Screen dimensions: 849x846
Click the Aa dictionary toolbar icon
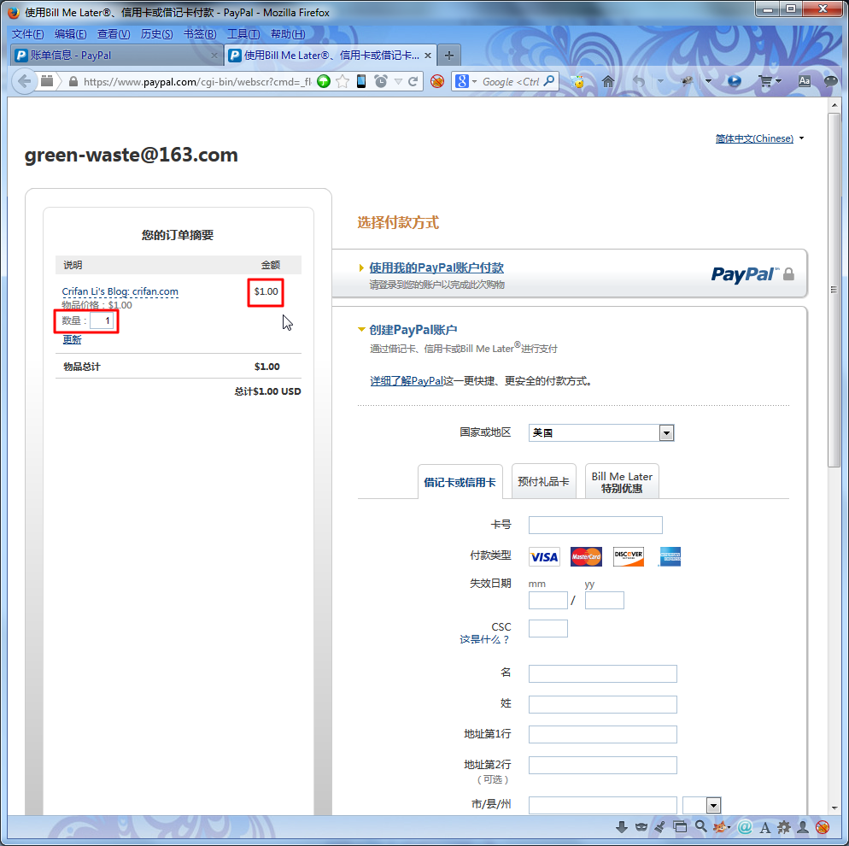805,81
